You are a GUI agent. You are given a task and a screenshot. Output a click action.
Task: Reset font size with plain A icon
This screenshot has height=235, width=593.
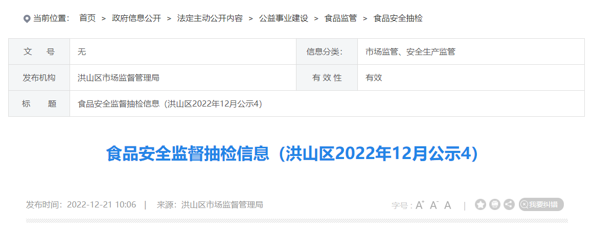pyautogui.click(x=448, y=205)
